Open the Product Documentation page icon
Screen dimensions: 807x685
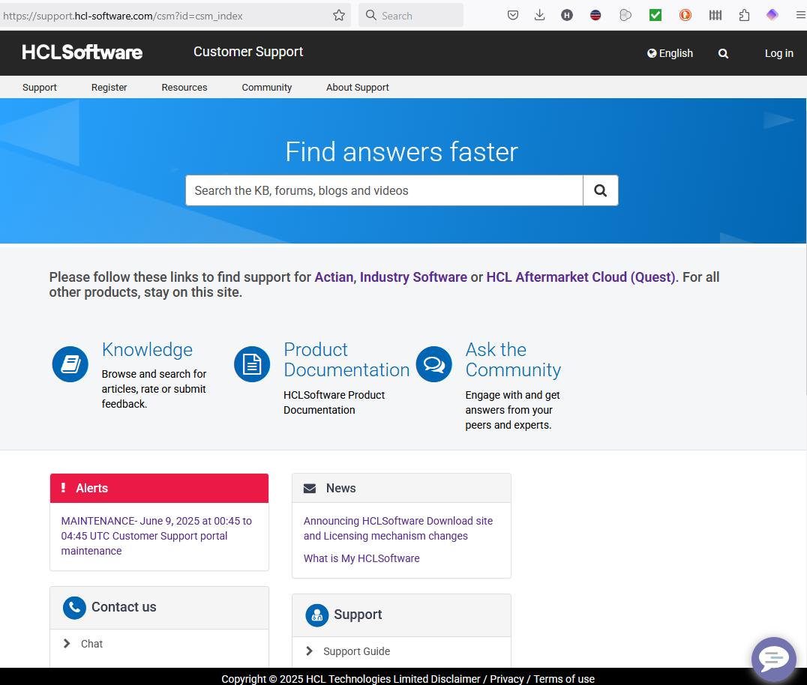(252, 364)
